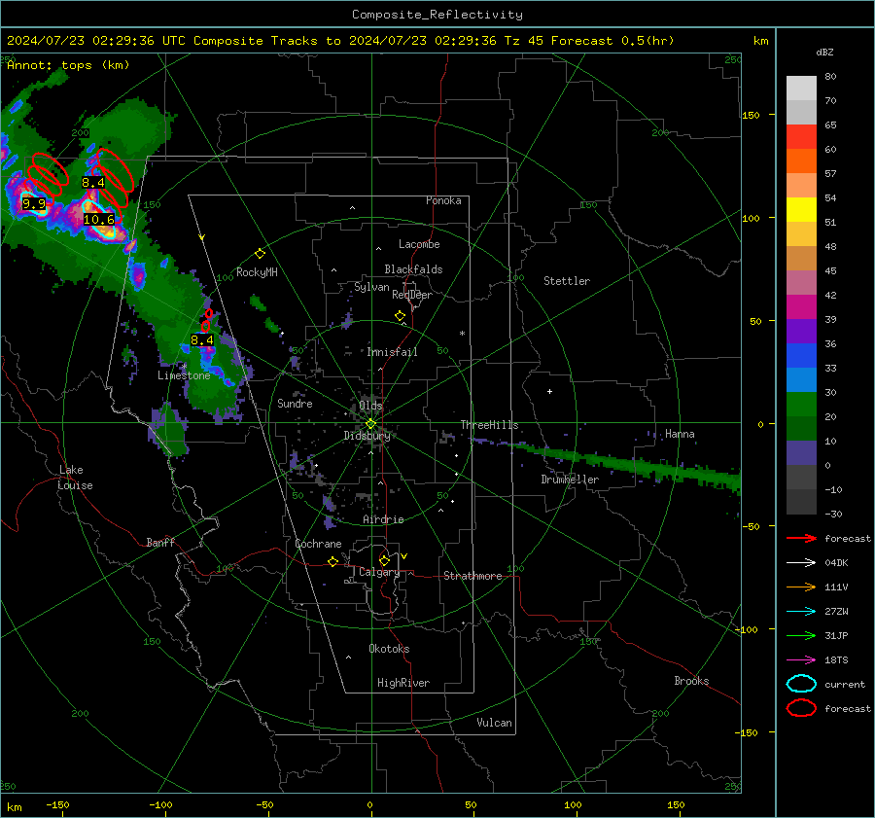Click the Drumheller town label

570,480
